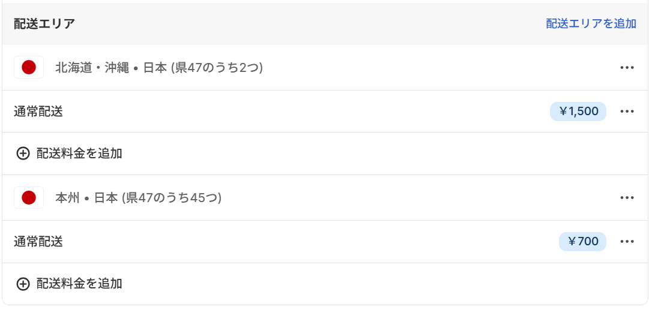Click the plus icon under the ¥700 rate
The width and height of the screenshot is (649, 316).
(x=23, y=284)
